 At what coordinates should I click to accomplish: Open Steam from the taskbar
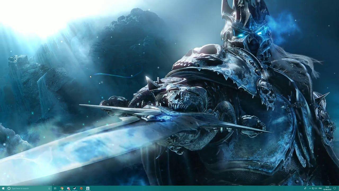point(75,188)
